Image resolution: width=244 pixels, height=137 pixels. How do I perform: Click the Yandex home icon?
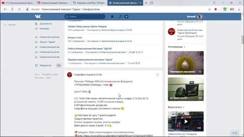tap(12, 9)
